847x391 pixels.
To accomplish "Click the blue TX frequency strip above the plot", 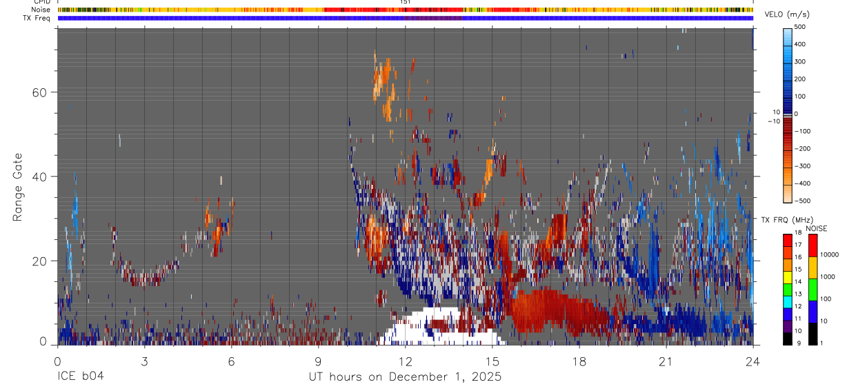I will click(405, 18).
